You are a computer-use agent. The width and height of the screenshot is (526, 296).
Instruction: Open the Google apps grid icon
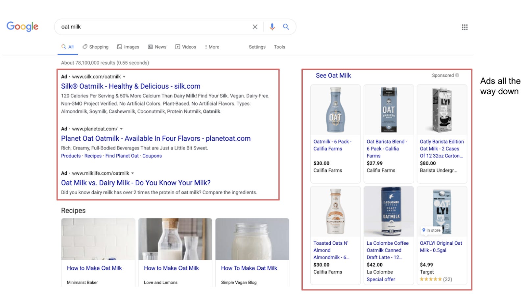pos(465,27)
